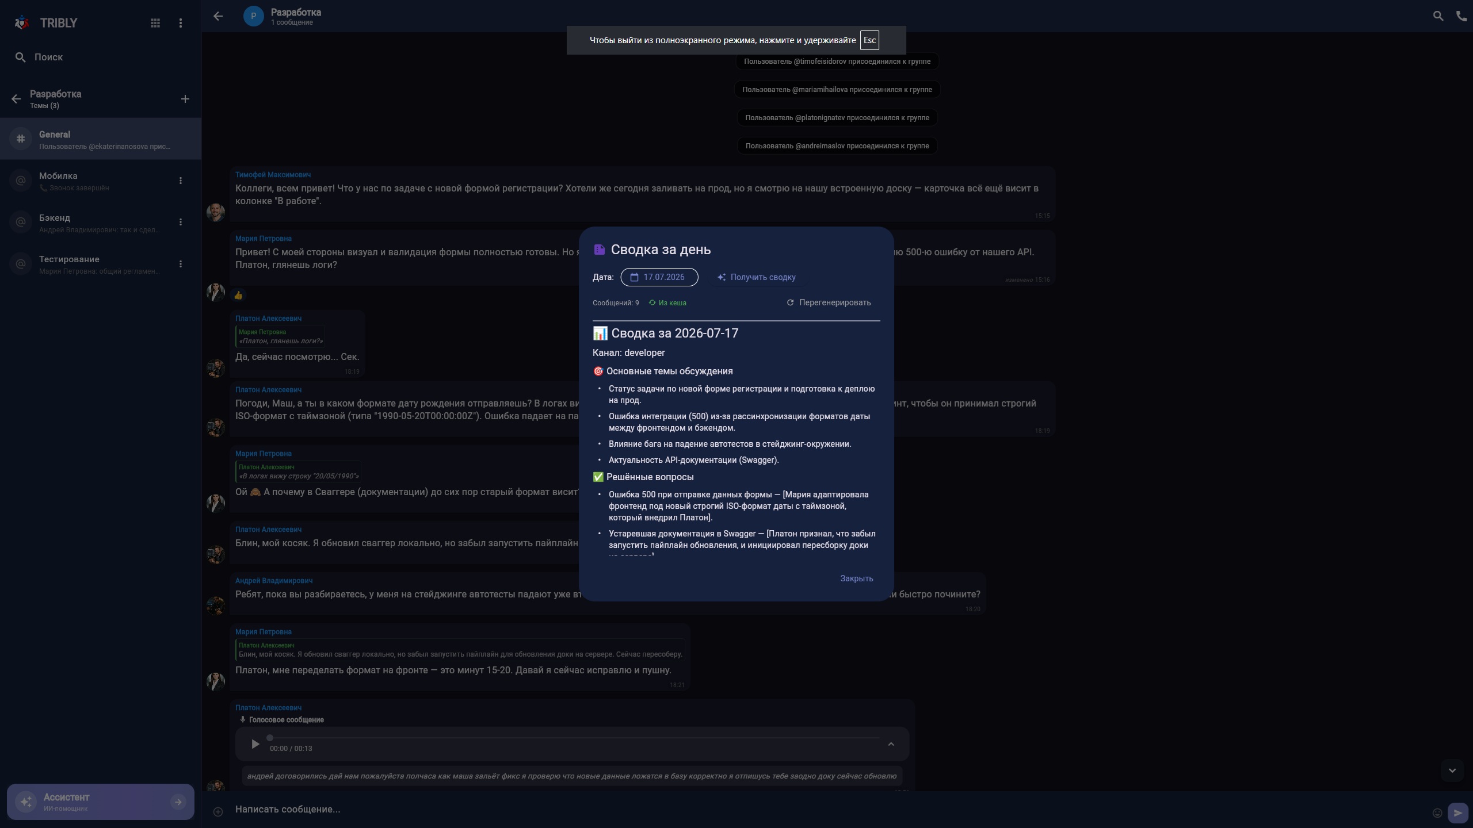1473x828 pixels.
Task: Seek on the voice message progress bar
Action: click(574, 738)
